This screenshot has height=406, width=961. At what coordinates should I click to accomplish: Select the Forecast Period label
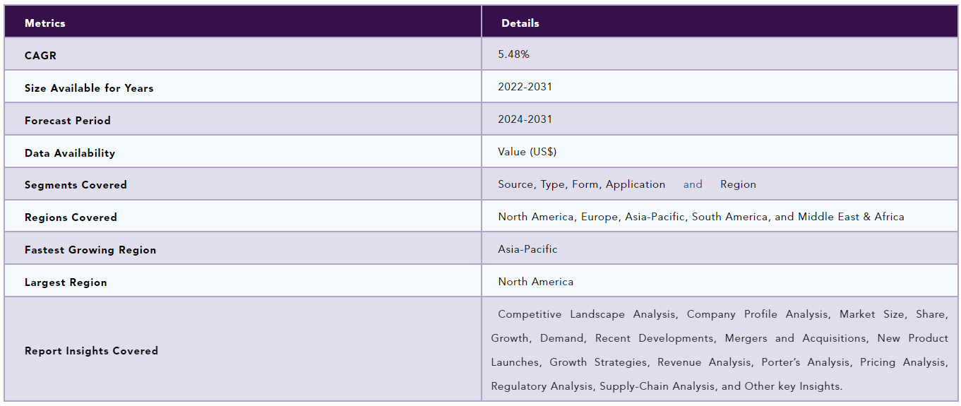[68, 121]
